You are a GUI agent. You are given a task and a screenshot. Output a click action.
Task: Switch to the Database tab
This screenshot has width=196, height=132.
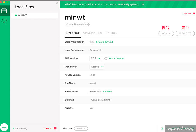89,33
